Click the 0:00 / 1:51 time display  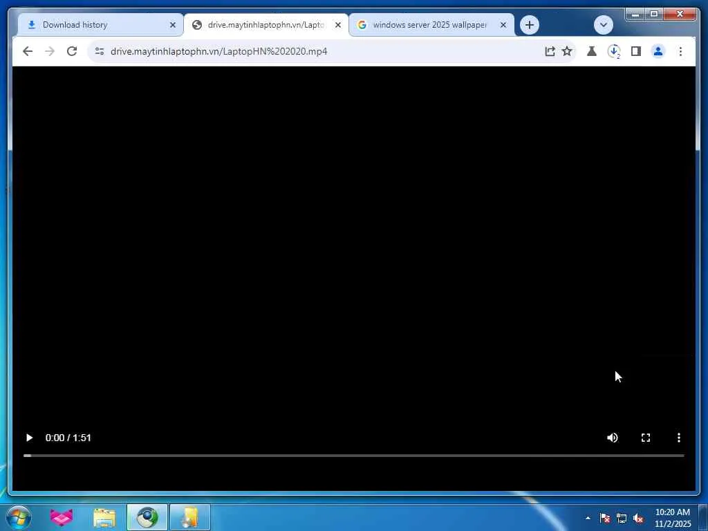(x=68, y=438)
